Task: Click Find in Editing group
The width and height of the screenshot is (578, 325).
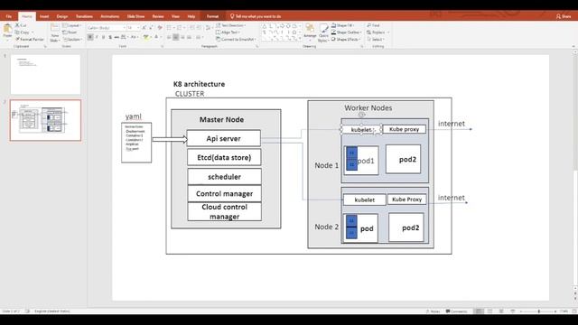Action: [373, 25]
